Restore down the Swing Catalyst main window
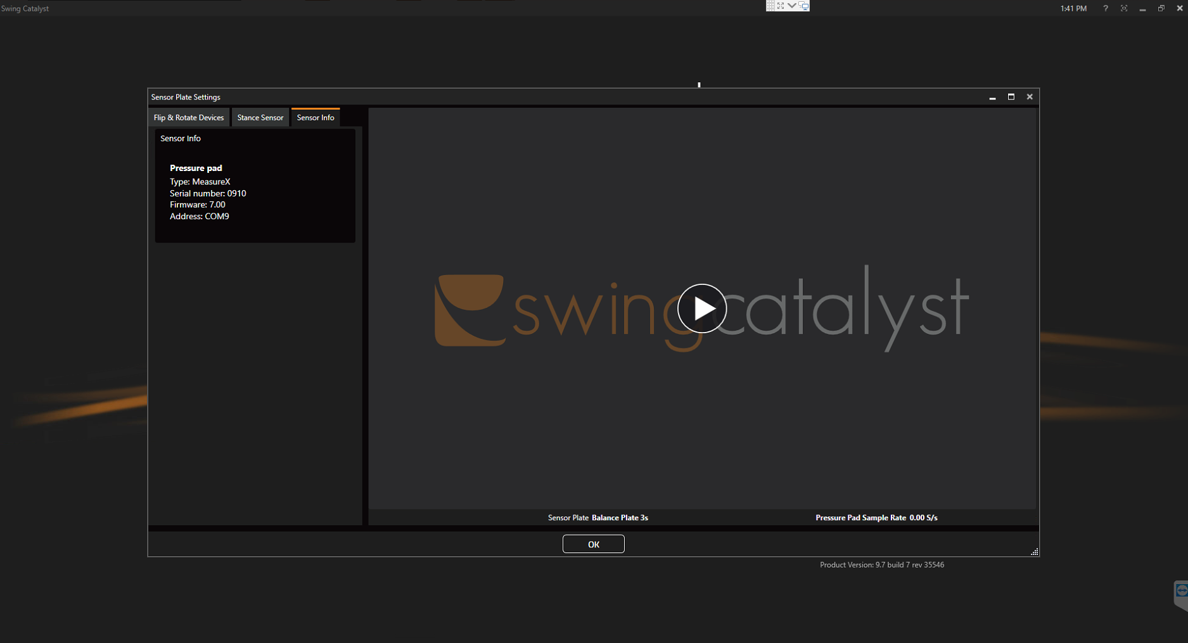 (1161, 8)
